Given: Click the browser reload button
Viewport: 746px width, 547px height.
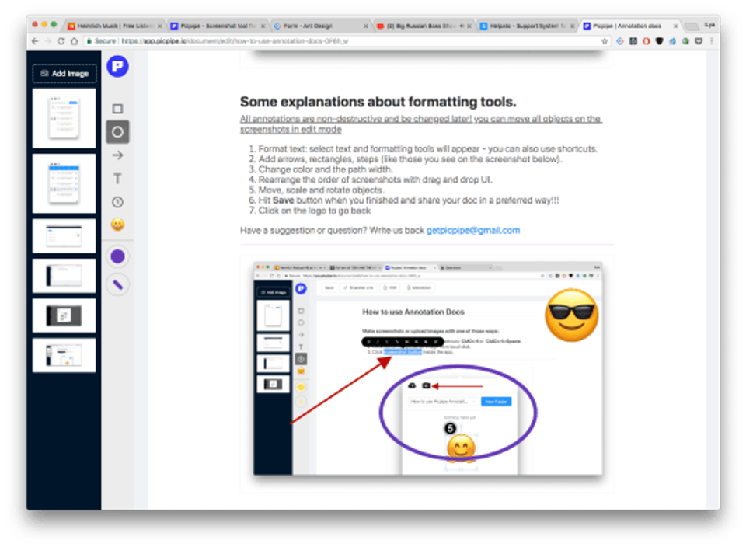Looking at the screenshot, I should pyautogui.click(x=61, y=41).
